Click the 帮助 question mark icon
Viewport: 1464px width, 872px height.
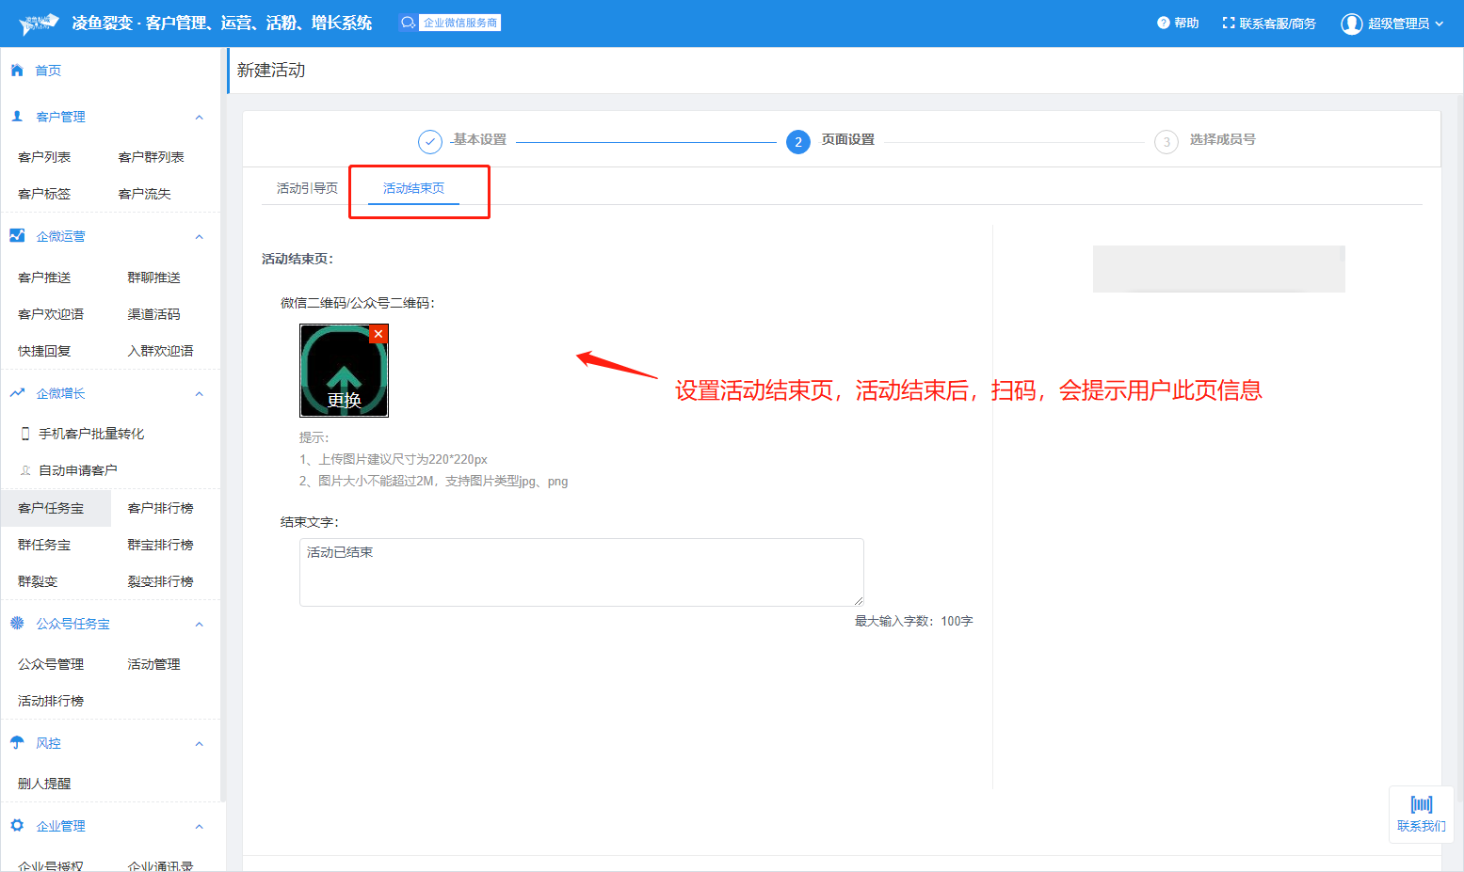[1163, 24]
